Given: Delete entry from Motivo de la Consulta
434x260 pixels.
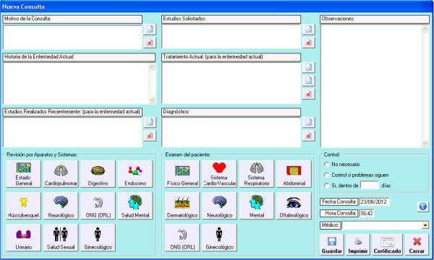Looking at the screenshot, I should (150, 43).
